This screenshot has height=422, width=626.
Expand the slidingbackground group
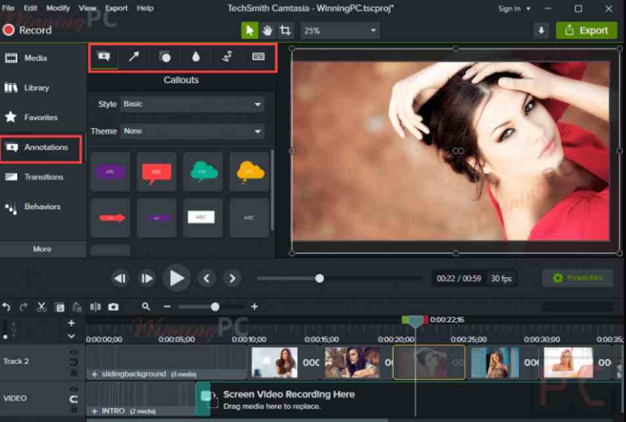pos(94,374)
